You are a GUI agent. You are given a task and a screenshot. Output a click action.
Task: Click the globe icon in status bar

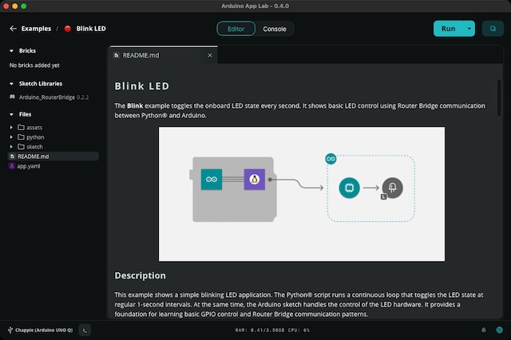(499, 330)
